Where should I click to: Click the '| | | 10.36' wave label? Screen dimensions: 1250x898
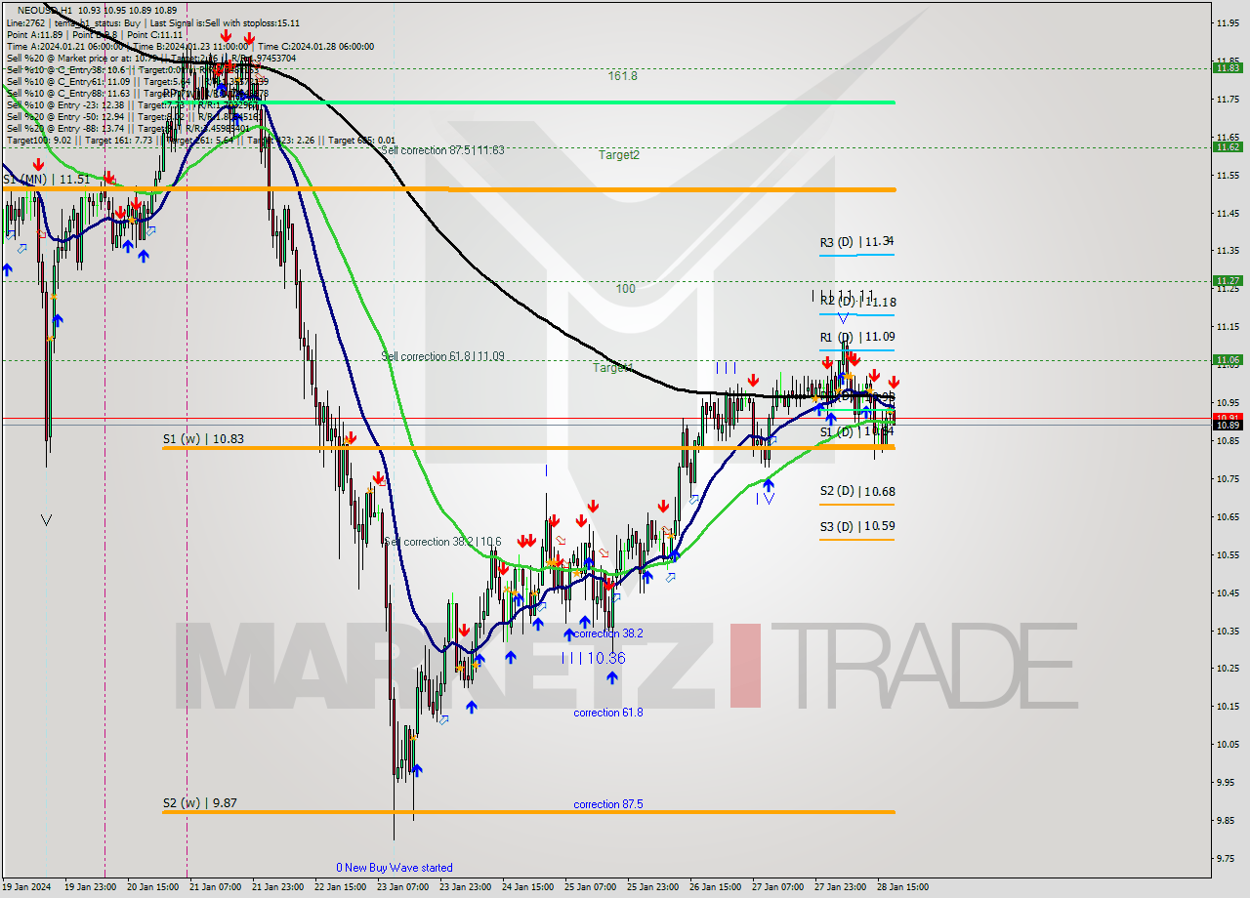[593, 658]
